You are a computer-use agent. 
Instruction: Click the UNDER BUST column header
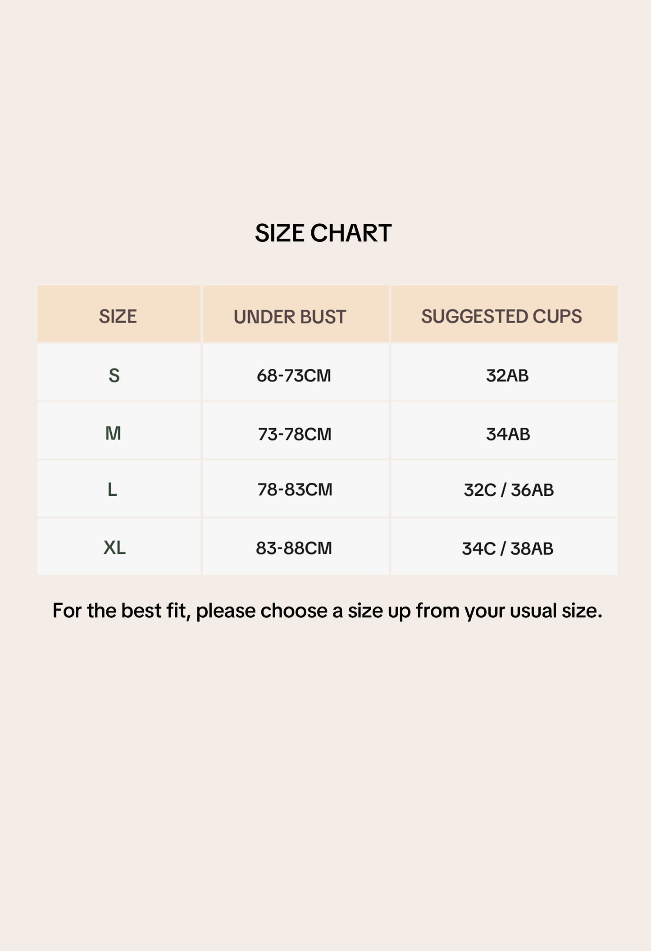(290, 317)
